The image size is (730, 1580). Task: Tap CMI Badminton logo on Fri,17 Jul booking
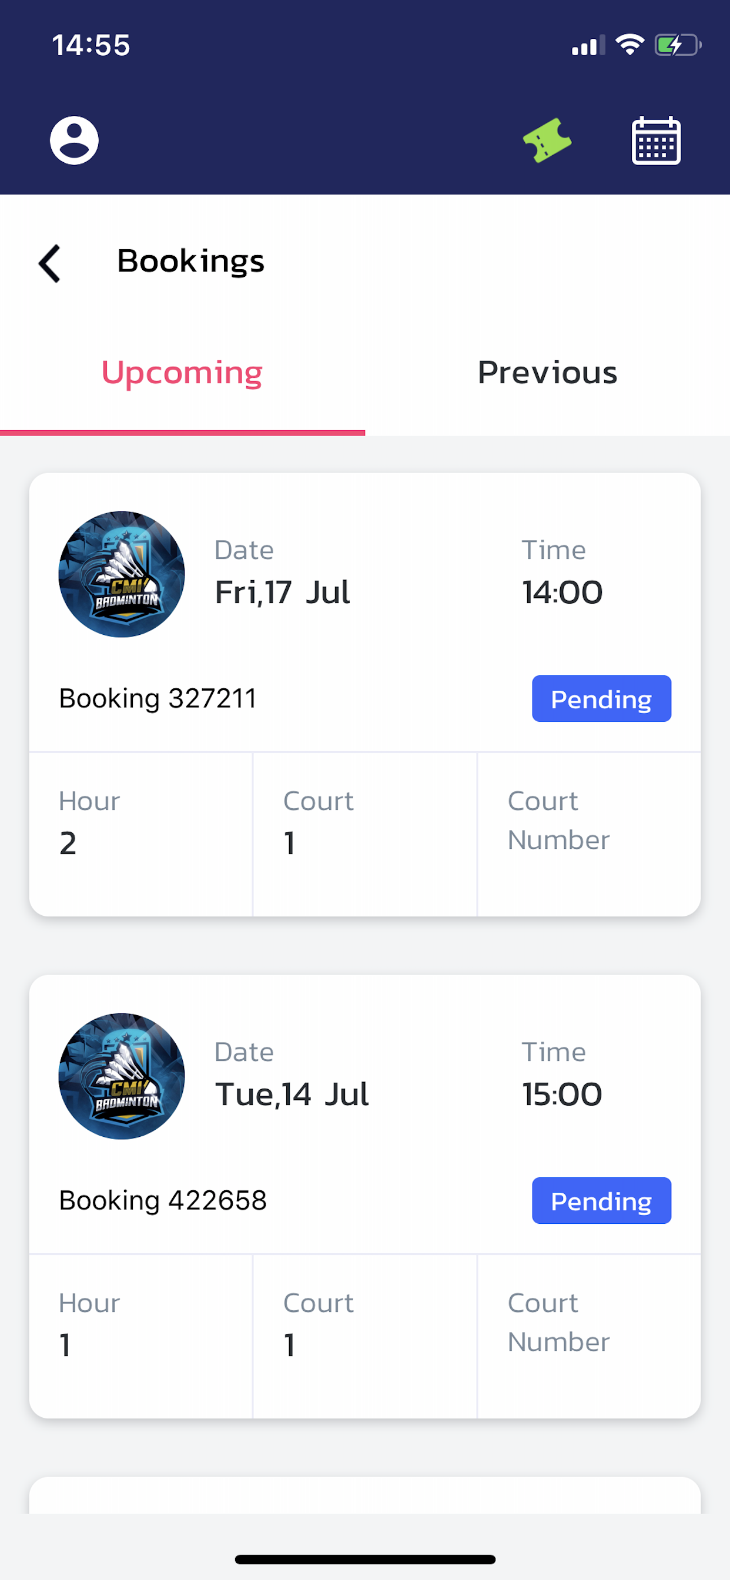122,574
